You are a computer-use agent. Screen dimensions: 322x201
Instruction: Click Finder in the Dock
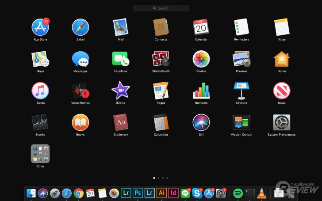(31, 193)
